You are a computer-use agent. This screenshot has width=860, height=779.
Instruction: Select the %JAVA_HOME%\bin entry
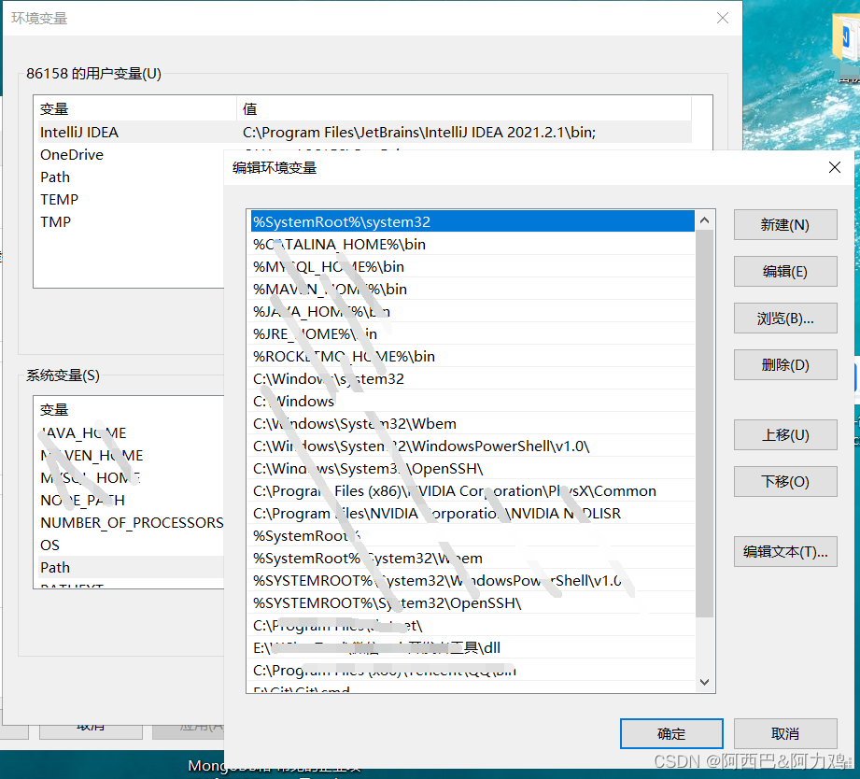(472, 312)
